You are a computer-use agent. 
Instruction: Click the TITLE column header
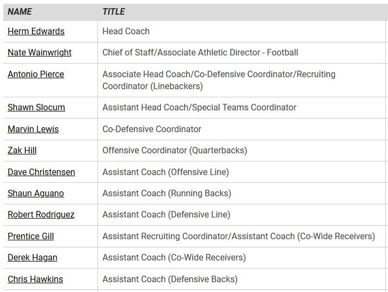[114, 11]
